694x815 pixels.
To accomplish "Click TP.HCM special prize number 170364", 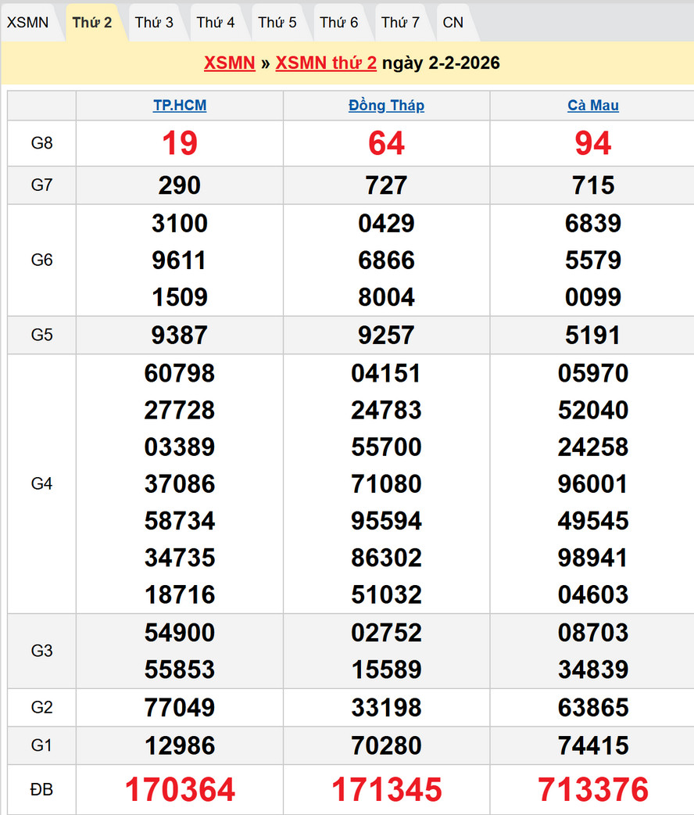I will click(180, 790).
